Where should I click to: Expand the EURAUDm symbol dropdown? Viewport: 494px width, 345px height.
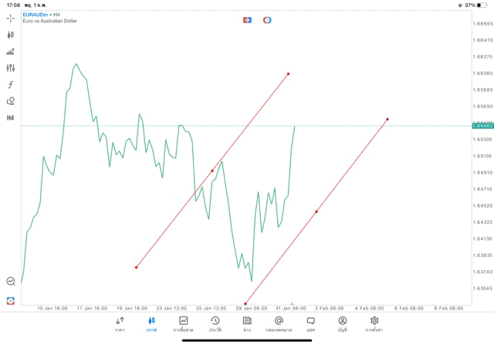(x=42, y=15)
